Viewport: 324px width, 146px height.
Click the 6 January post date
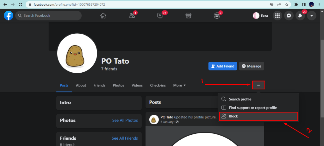(167, 122)
